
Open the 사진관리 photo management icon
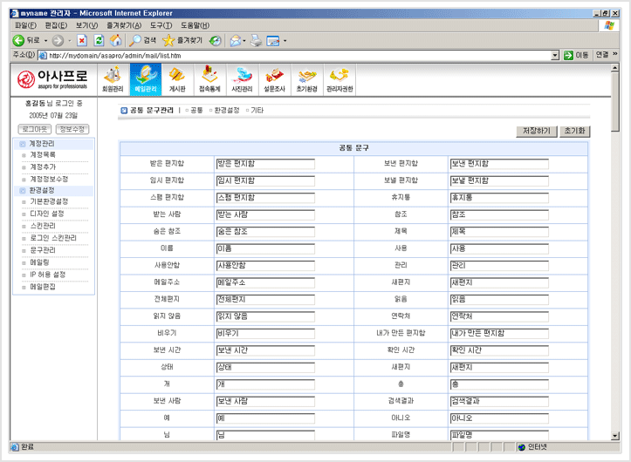pyautogui.click(x=243, y=79)
